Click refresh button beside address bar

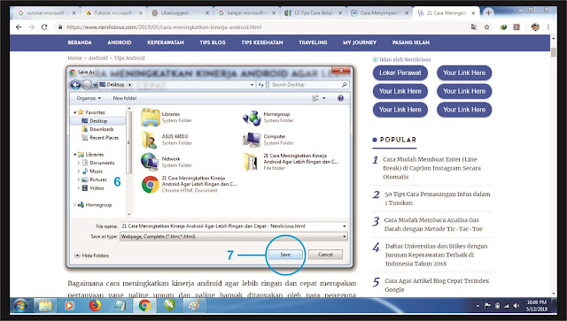tap(260, 85)
